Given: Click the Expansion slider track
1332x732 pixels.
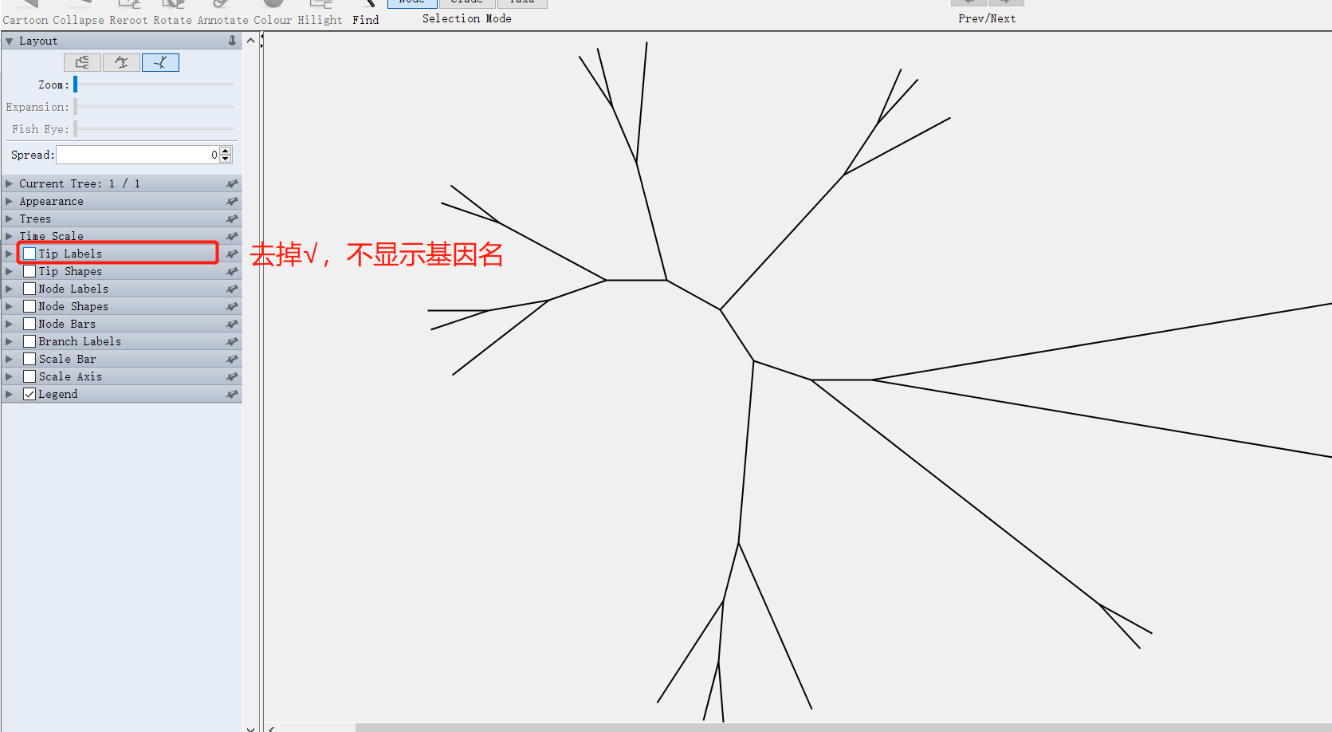Looking at the screenshot, I should [x=155, y=106].
